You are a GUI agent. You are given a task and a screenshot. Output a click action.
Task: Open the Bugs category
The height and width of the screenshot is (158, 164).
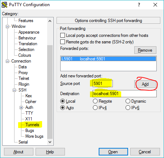[x=30, y=131]
